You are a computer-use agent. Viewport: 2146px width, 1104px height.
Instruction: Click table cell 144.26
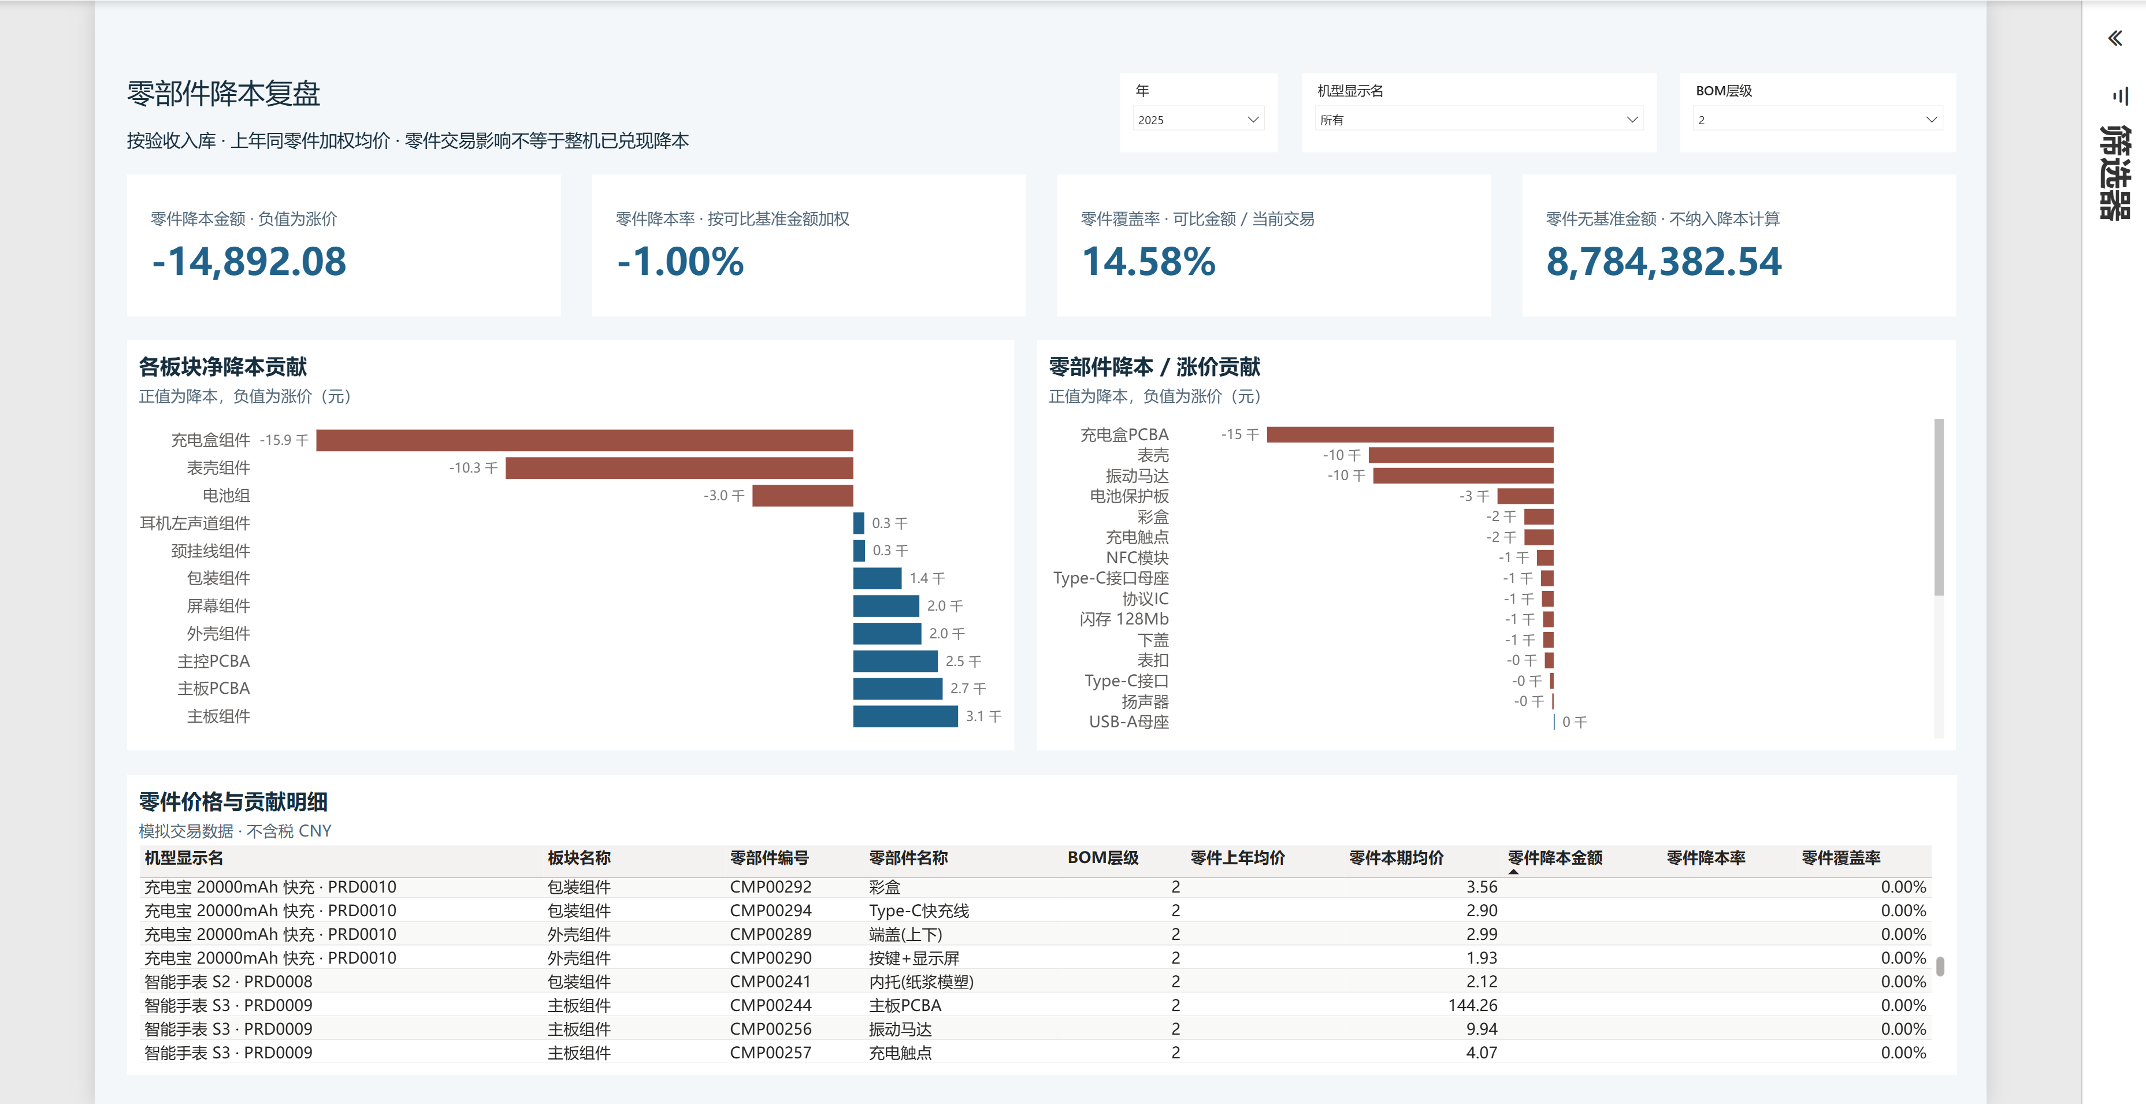tap(1472, 1005)
